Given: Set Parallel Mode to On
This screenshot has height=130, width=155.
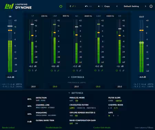Looking at the screenshot, I should tap(76, 101).
